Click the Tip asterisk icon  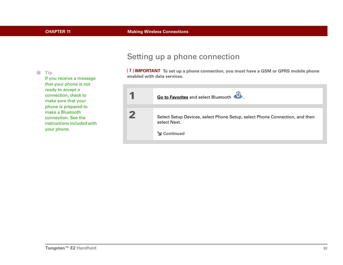point(39,73)
